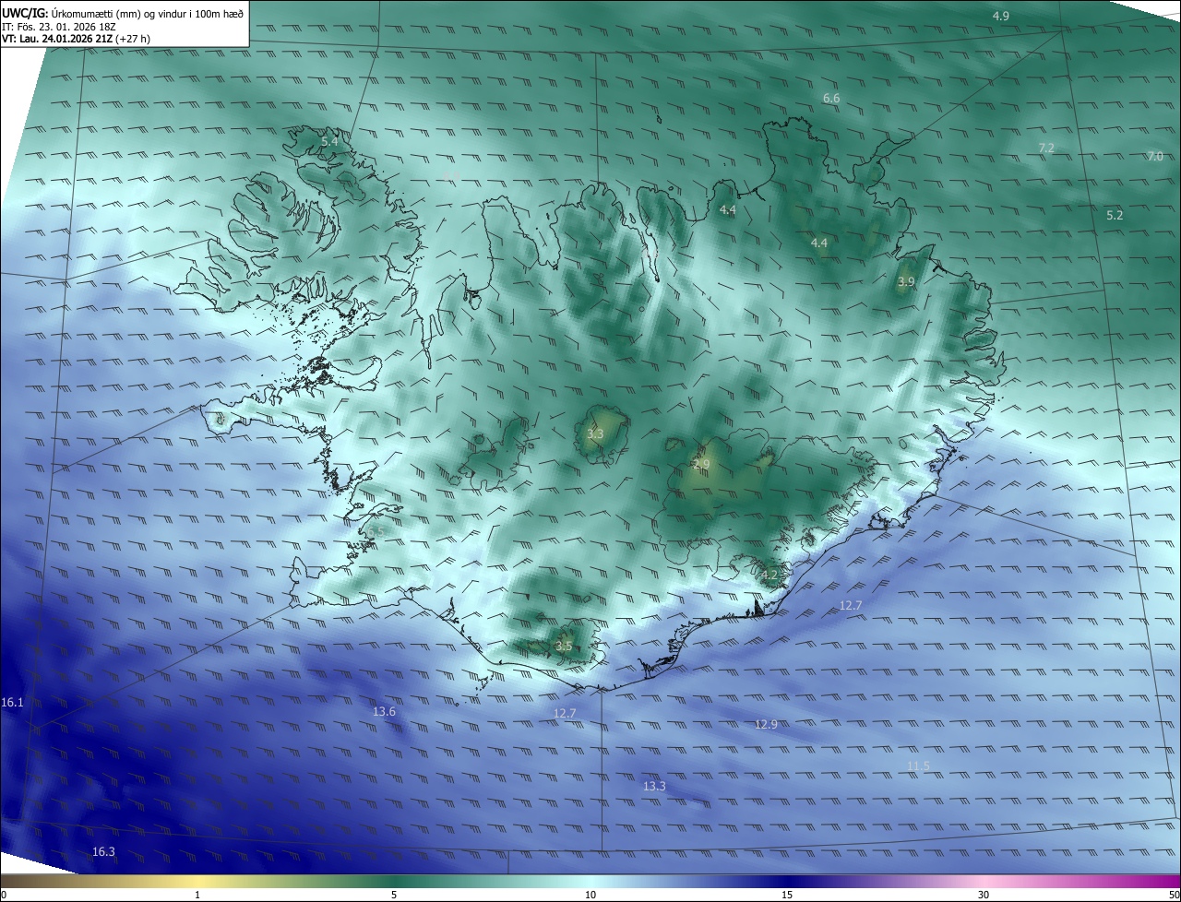
Task: Click the 30 tick on the color scale
Action: click(984, 895)
